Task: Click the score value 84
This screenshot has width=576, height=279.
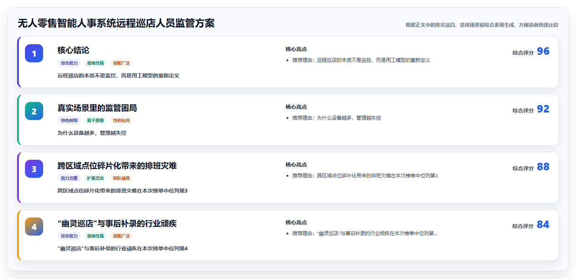Action: tap(543, 225)
